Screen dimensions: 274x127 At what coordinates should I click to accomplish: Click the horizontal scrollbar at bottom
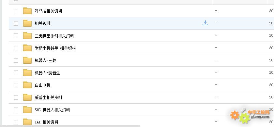(70, 126)
